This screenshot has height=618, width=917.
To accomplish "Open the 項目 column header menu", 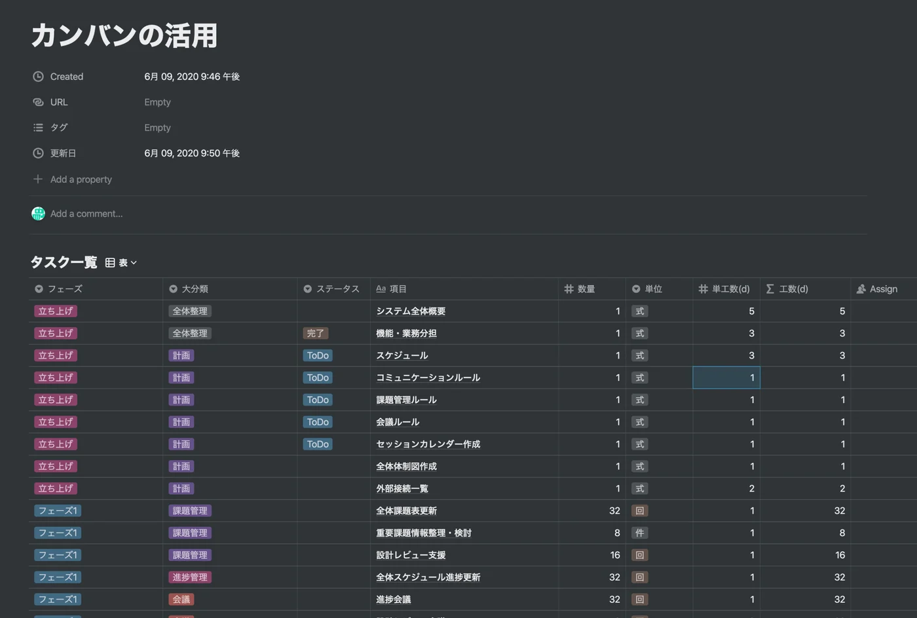I will point(464,289).
